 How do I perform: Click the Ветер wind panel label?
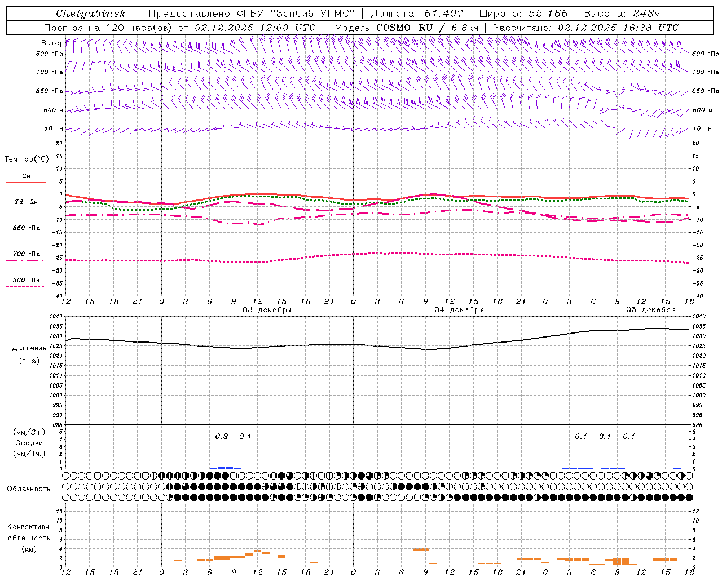(52, 43)
